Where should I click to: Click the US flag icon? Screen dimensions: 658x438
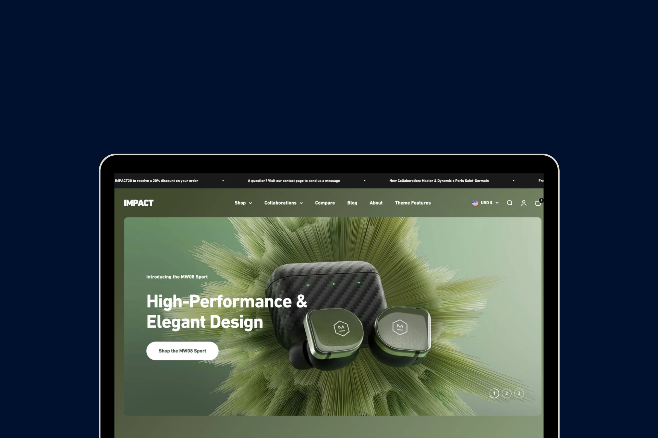[475, 203]
